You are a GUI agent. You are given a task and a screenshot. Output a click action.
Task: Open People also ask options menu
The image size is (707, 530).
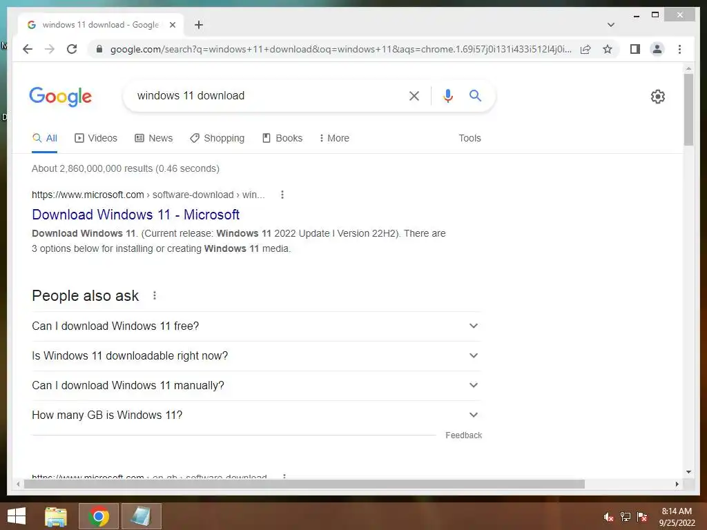155,295
